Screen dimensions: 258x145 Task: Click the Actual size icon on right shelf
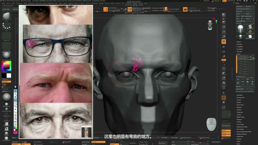tap(224, 31)
